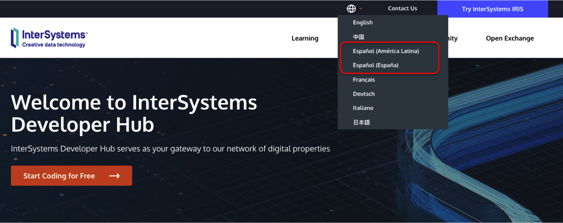Click the Developer Hub gateway description text
The width and height of the screenshot is (563, 223).
click(170, 148)
